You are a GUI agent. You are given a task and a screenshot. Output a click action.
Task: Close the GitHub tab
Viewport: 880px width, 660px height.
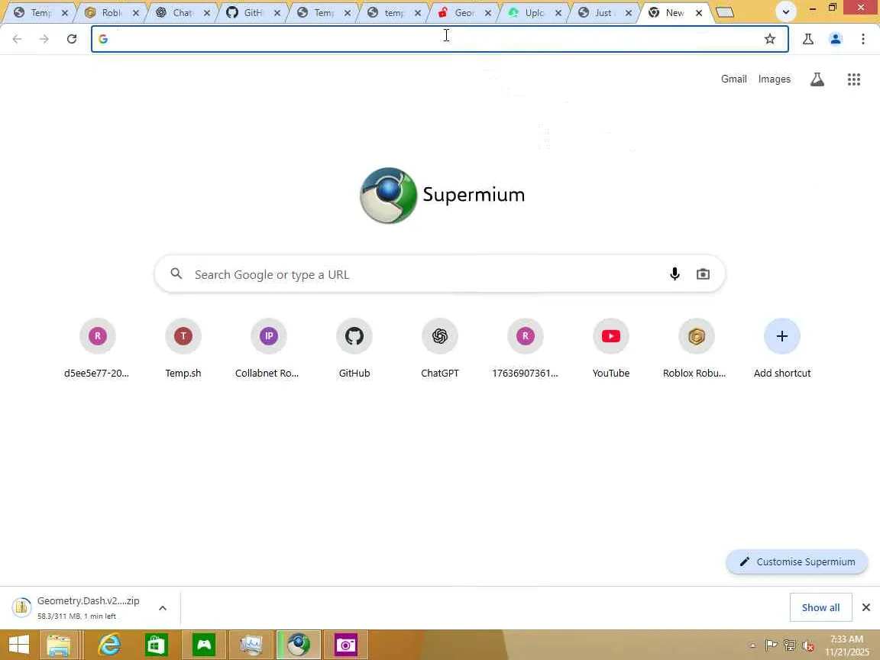[x=277, y=13]
